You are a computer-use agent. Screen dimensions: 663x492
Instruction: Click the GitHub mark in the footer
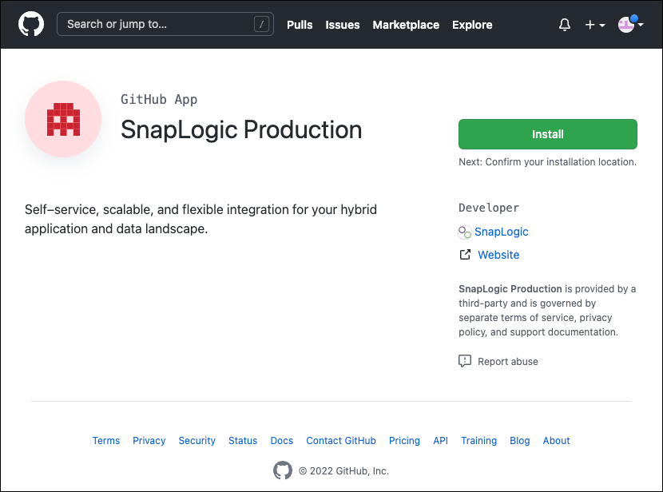pos(283,471)
